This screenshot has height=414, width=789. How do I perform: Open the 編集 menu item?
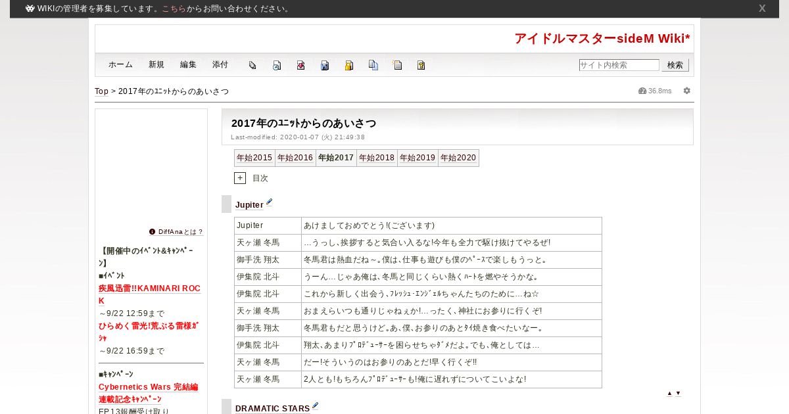click(188, 64)
